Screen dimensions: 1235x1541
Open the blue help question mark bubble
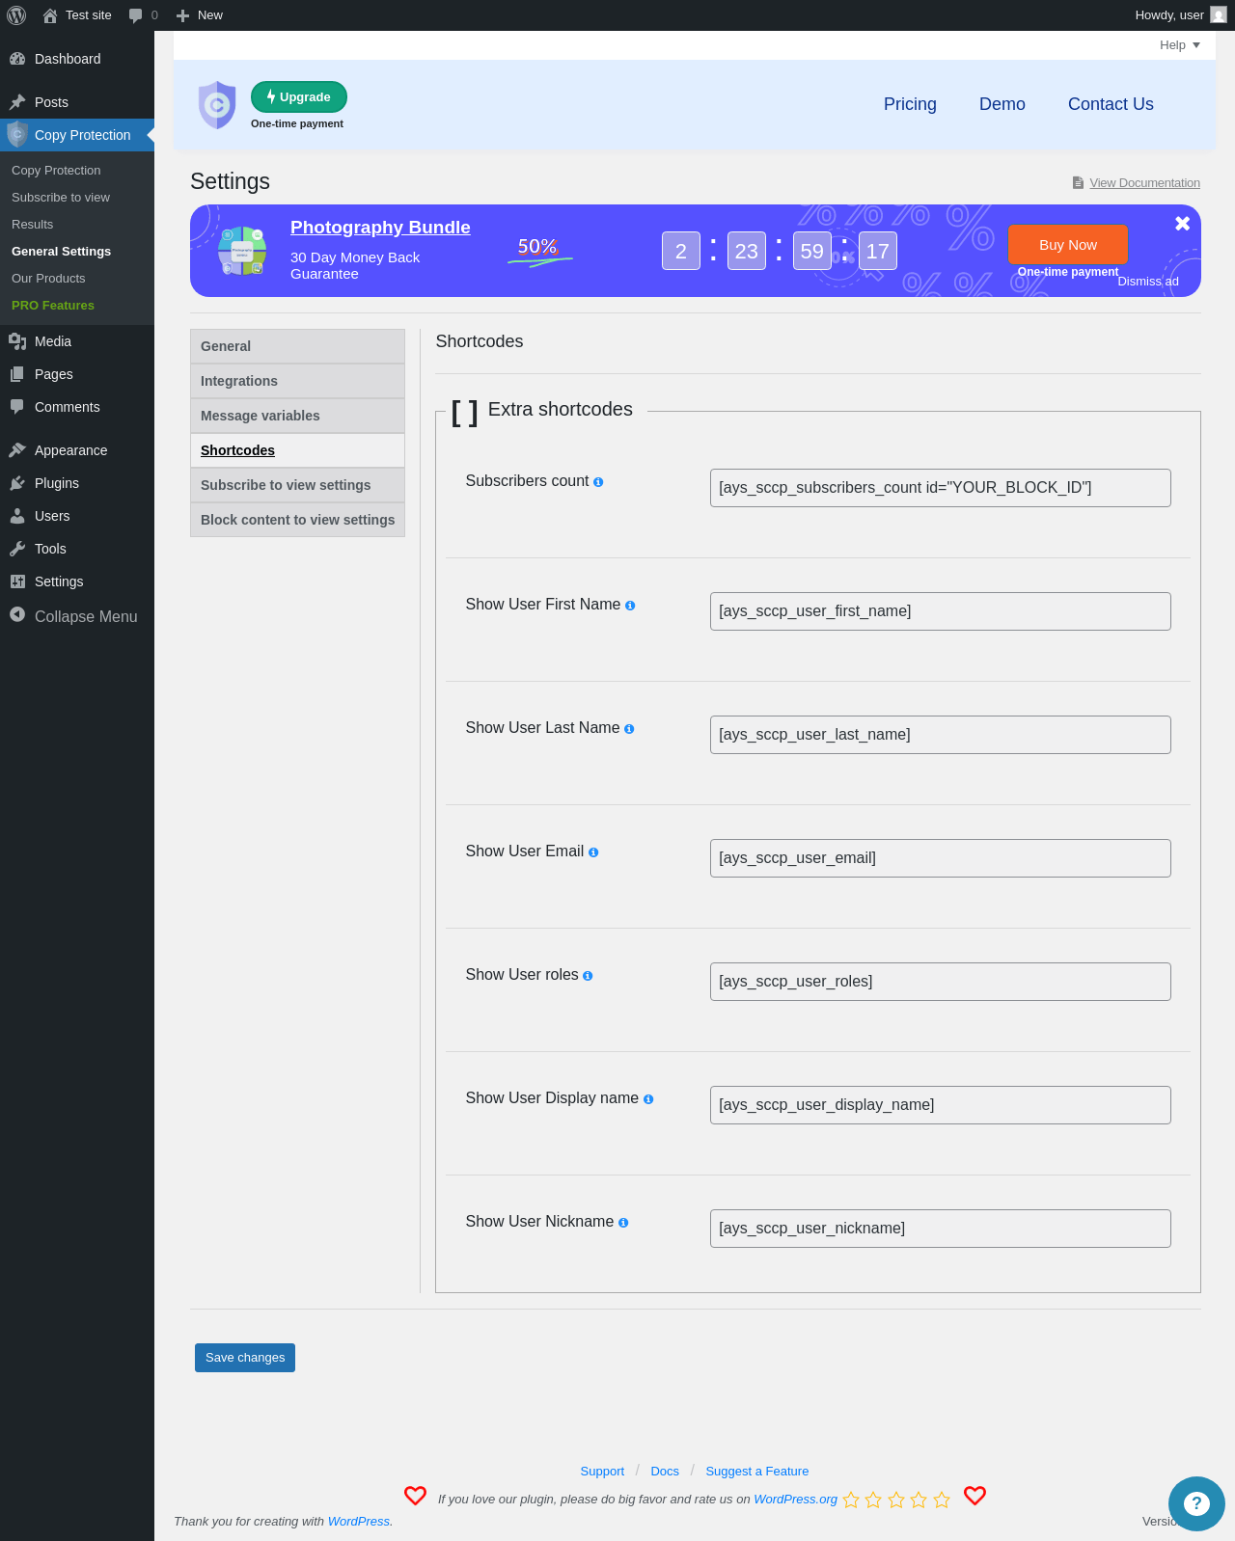coord(1196,1503)
